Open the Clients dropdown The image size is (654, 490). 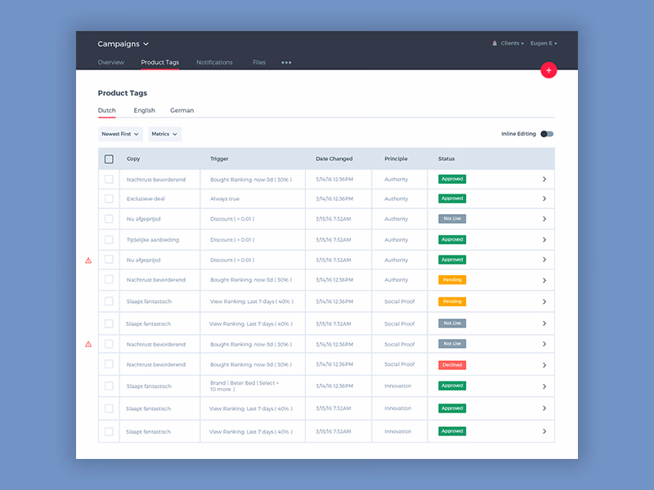pos(512,43)
